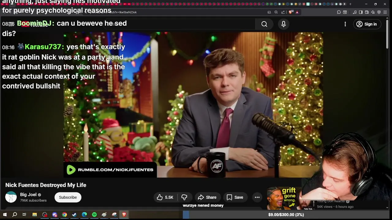This screenshot has width=392, height=220.
Task: Dislike the video with the thumbs-down button
Action: pos(184,197)
